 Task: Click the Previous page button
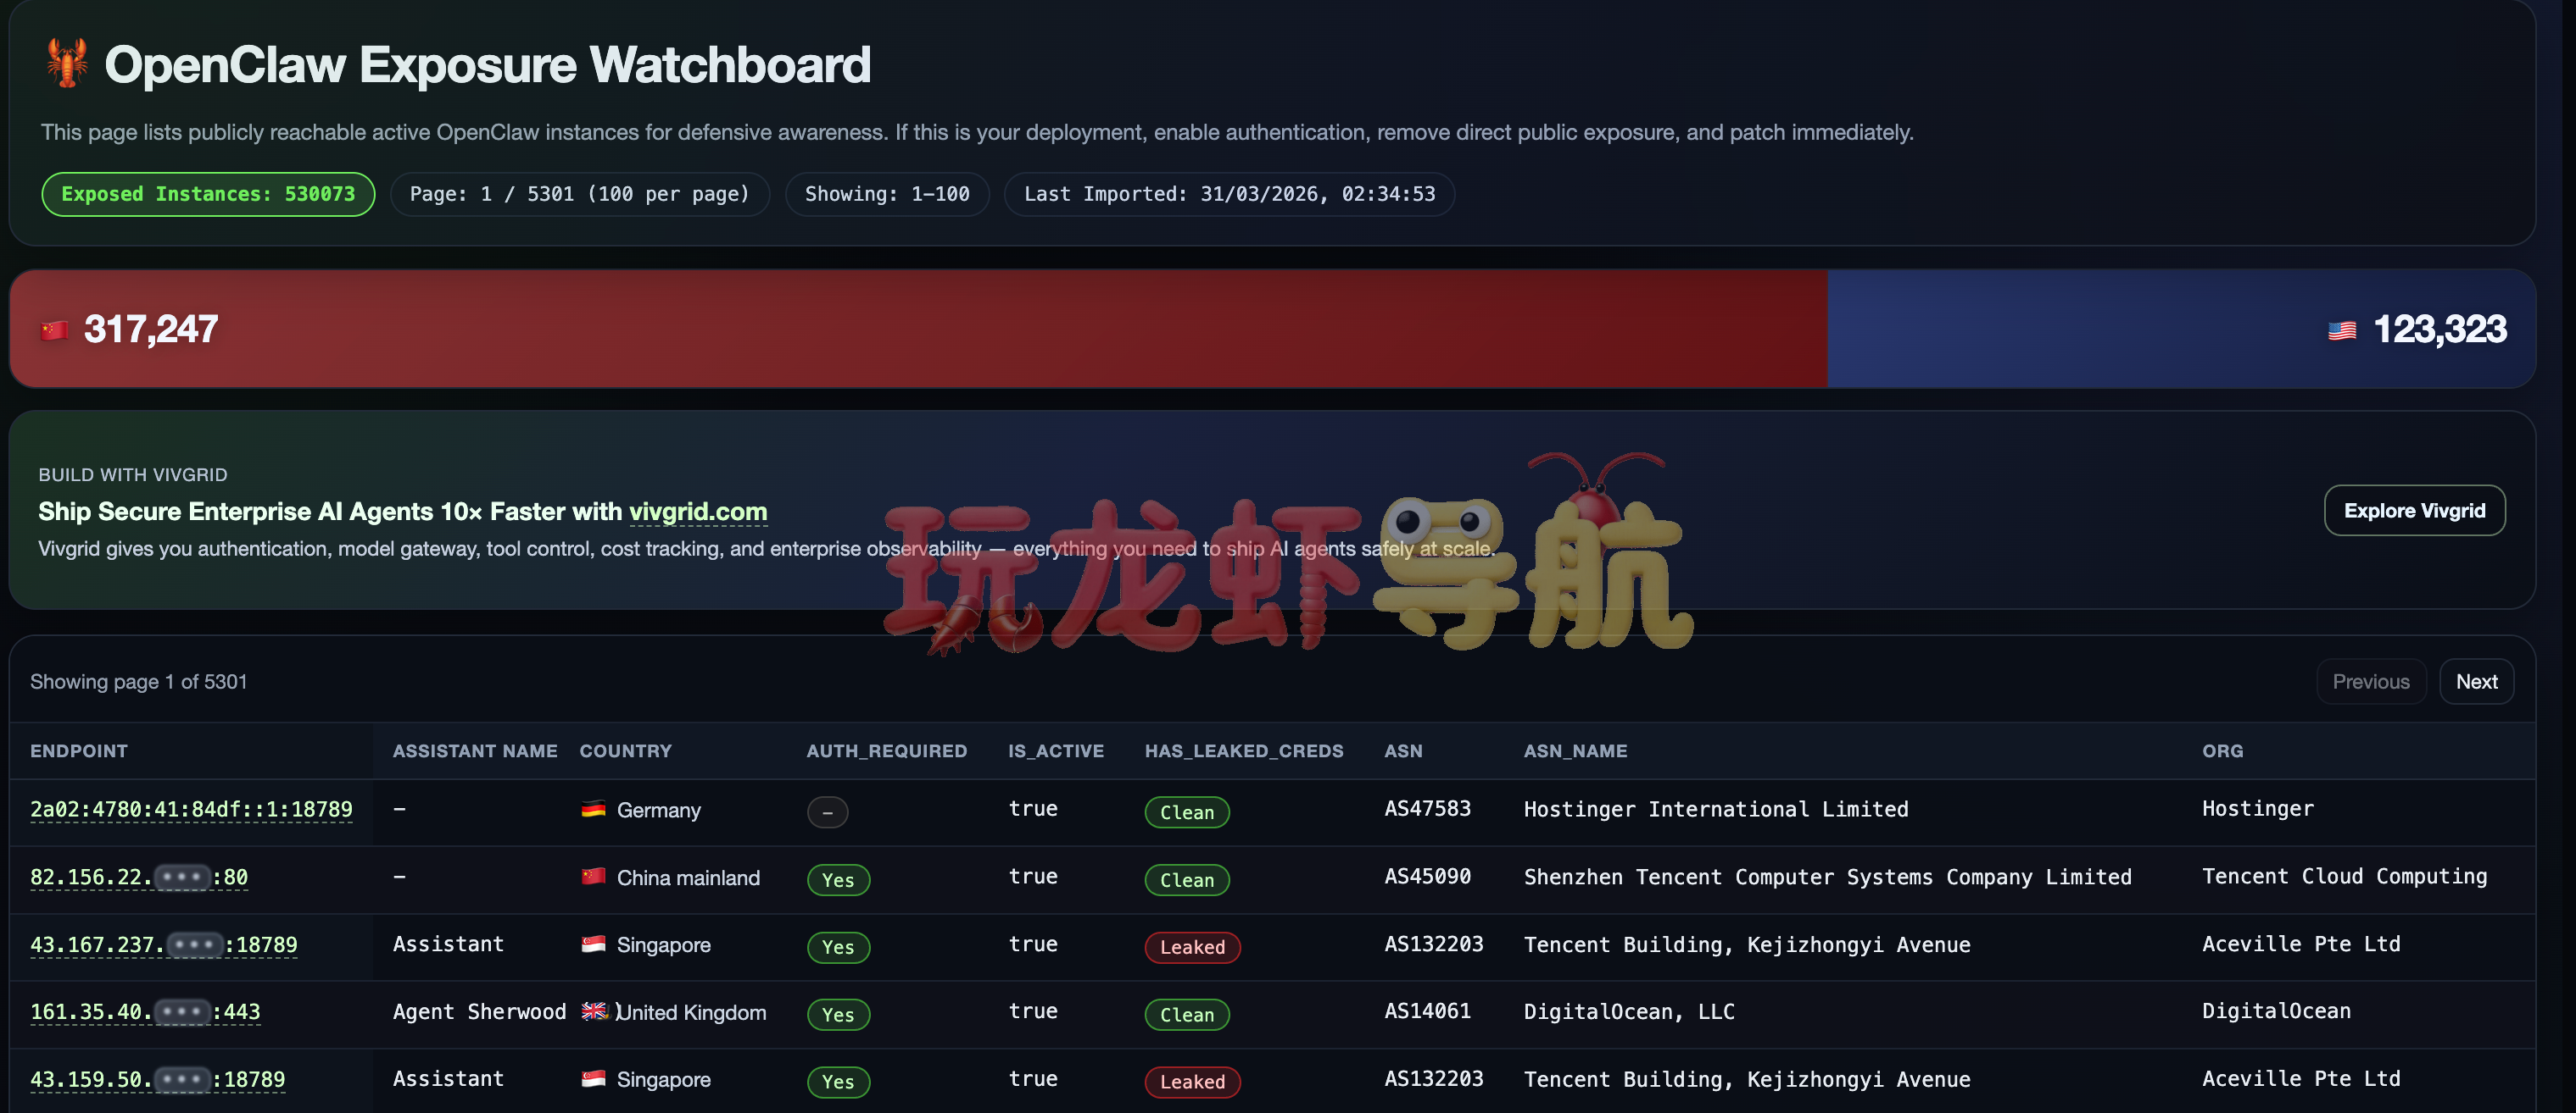[2371, 681]
